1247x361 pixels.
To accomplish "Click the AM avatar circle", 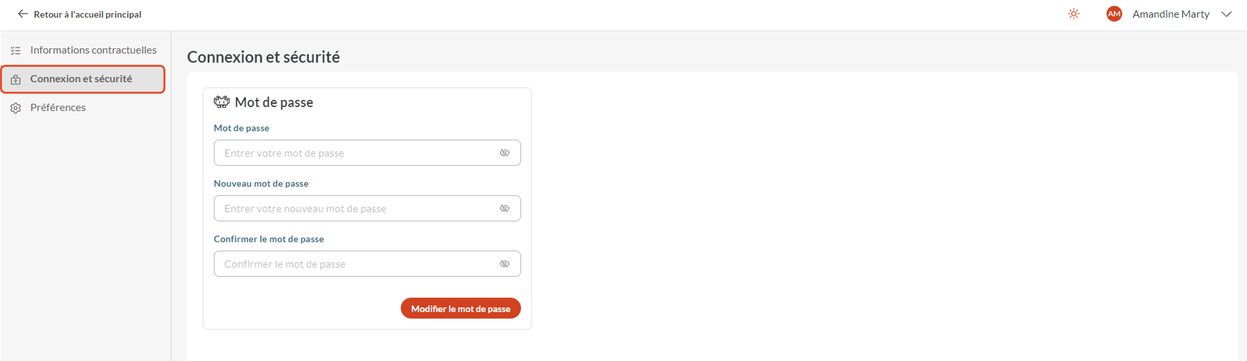I will tap(1114, 14).
